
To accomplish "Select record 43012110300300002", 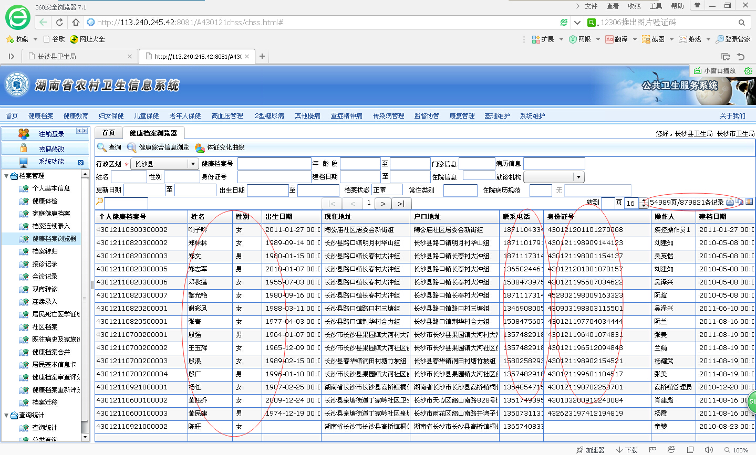I will 132,230.
